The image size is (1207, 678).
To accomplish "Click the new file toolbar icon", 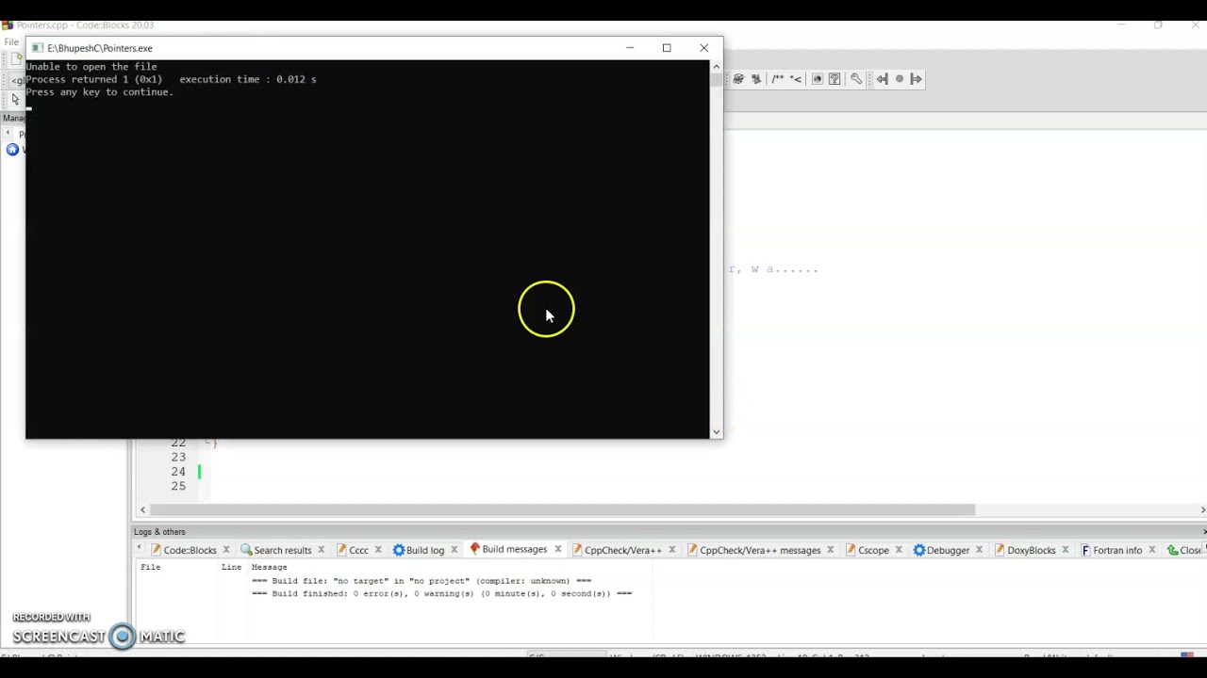I will point(17,58).
